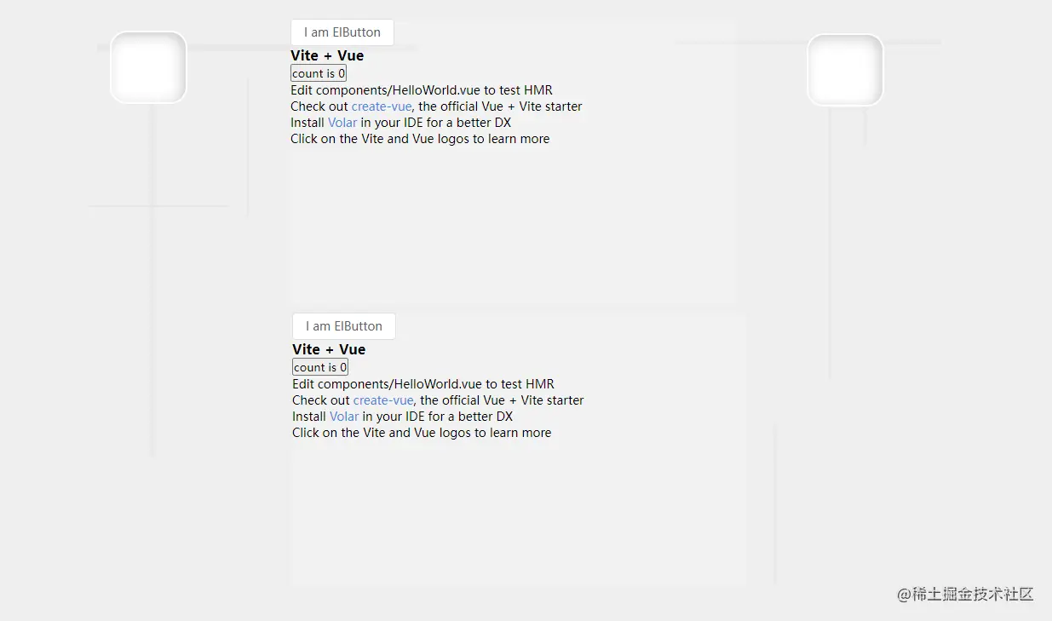Click 'in your IDE for a better DX' in second panel

click(x=438, y=417)
